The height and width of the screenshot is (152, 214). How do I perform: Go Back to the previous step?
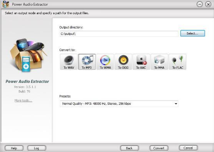click(129, 148)
